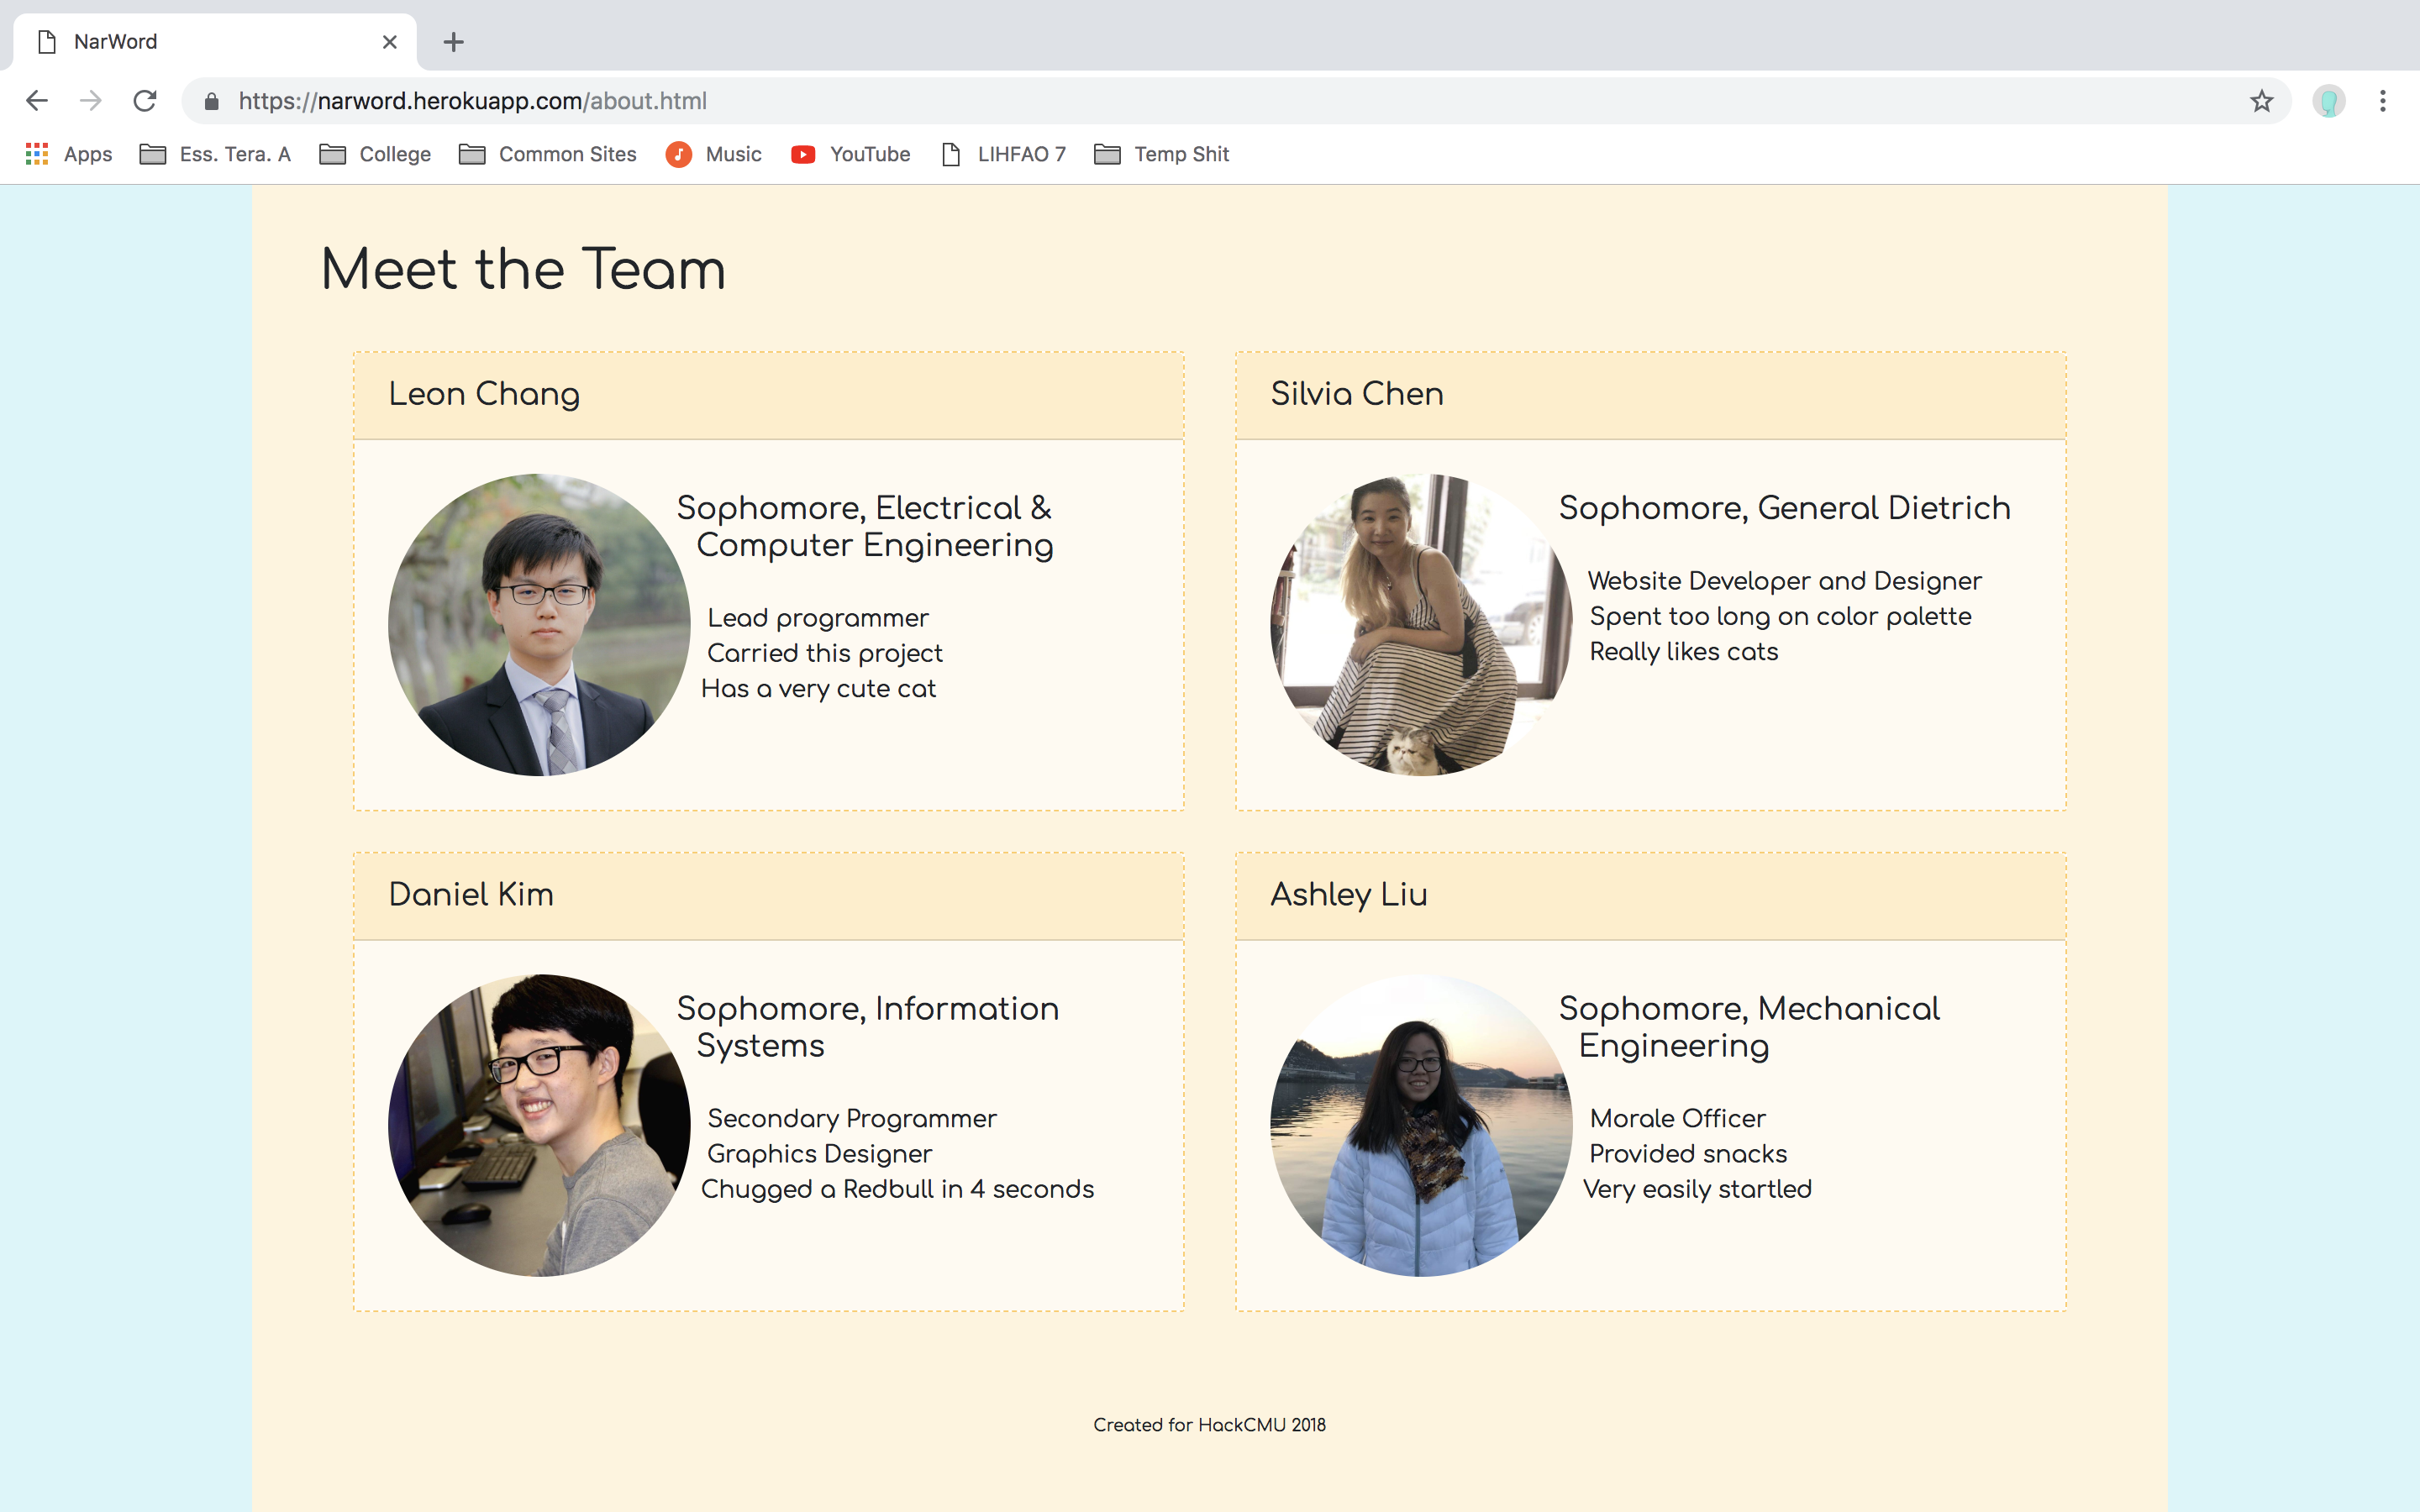Bookmark this page with star icon
Viewport: 2420px width, 1512px height.
pyautogui.click(x=2262, y=101)
